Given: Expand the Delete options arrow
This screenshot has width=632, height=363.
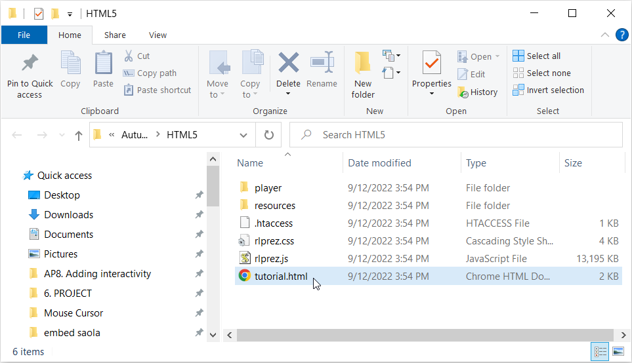Looking at the screenshot, I should tap(288, 94).
